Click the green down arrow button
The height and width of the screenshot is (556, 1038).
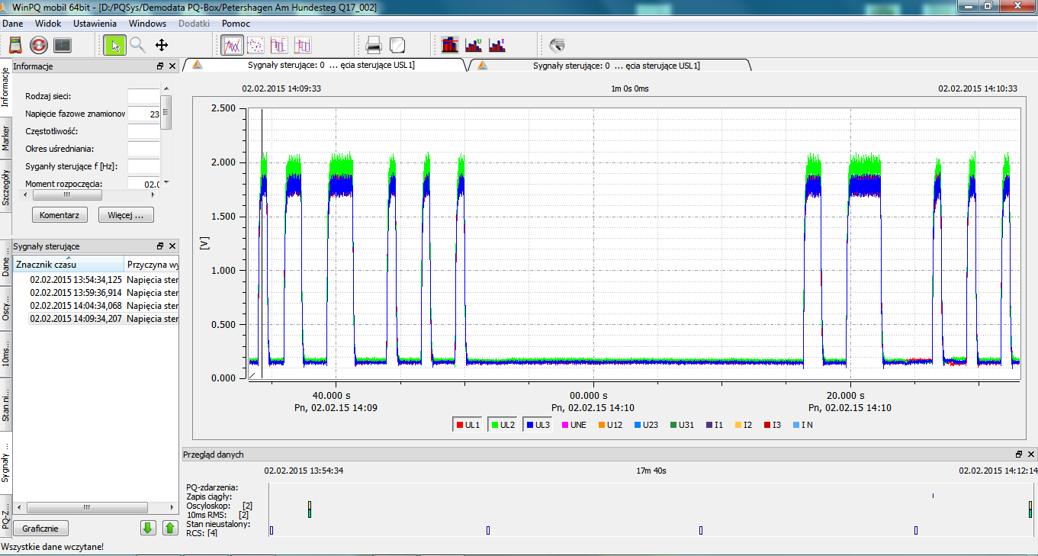click(149, 528)
